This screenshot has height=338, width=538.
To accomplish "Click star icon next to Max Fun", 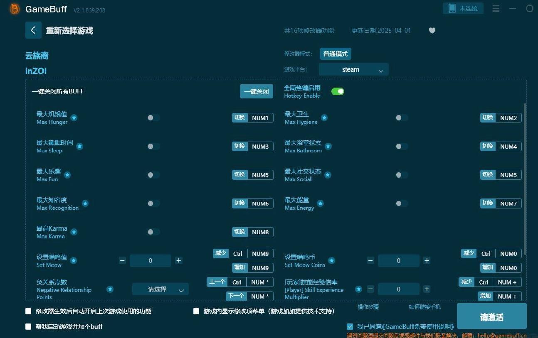I will (x=67, y=175).
